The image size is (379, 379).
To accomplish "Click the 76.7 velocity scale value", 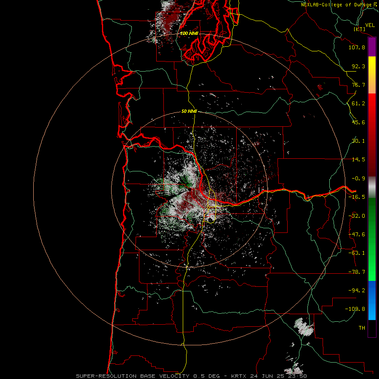I will click(358, 85).
